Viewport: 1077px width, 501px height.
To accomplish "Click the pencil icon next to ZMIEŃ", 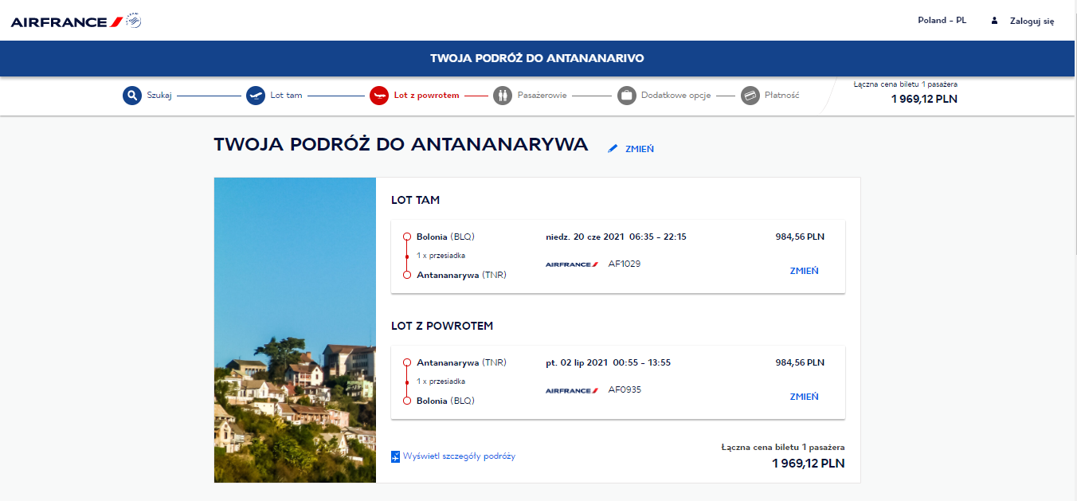I will [x=613, y=149].
